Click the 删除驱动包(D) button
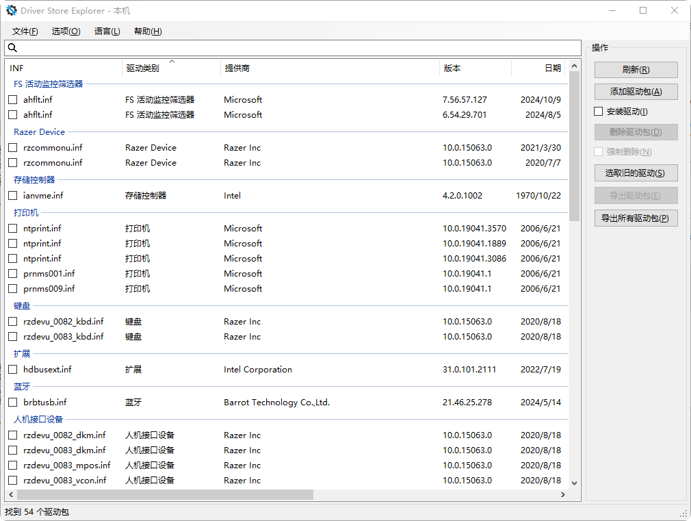Screen dimensions: 691x521 [636, 132]
